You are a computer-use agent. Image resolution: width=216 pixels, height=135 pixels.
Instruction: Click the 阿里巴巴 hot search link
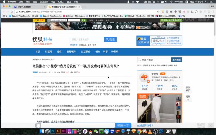[x=83, y=45]
